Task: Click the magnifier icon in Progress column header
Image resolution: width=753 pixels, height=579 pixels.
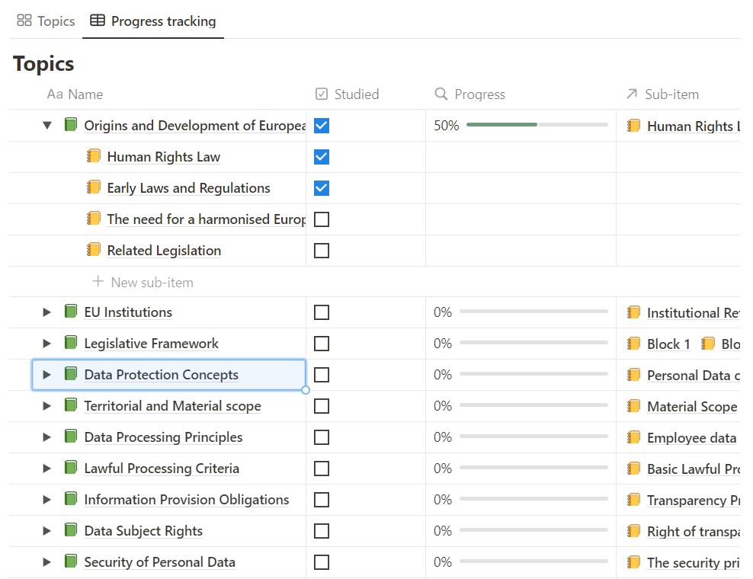Action: (441, 94)
